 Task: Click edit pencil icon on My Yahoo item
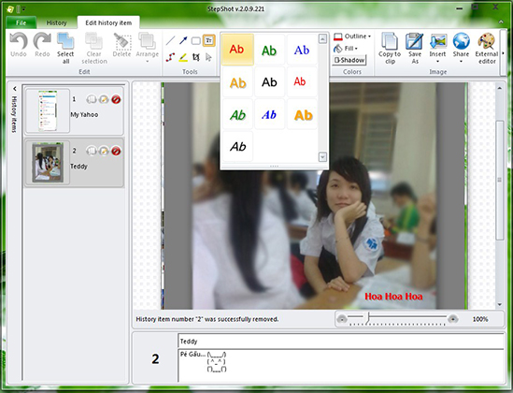coord(104,99)
